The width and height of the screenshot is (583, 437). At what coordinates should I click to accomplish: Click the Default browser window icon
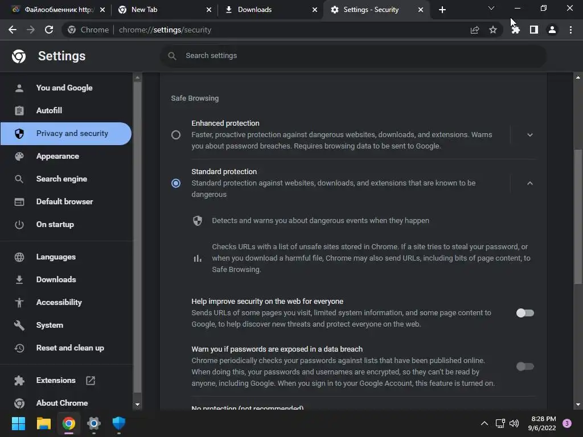tap(19, 202)
